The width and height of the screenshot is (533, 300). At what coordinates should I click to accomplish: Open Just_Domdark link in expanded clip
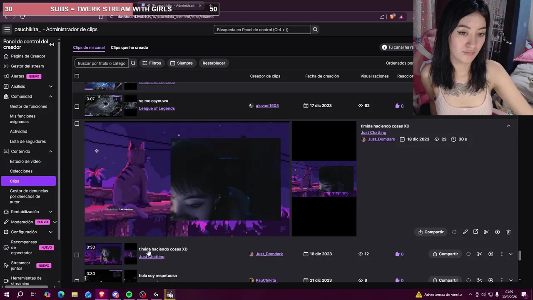click(381, 139)
